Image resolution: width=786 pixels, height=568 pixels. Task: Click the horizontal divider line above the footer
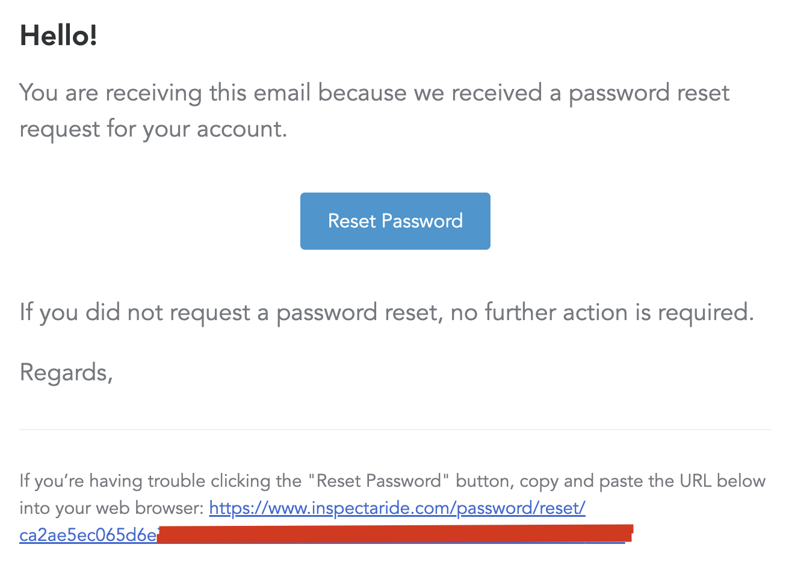pos(395,430)
